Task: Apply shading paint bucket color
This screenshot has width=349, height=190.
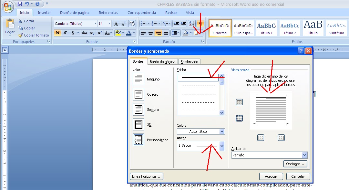Action: pos(185,33)
